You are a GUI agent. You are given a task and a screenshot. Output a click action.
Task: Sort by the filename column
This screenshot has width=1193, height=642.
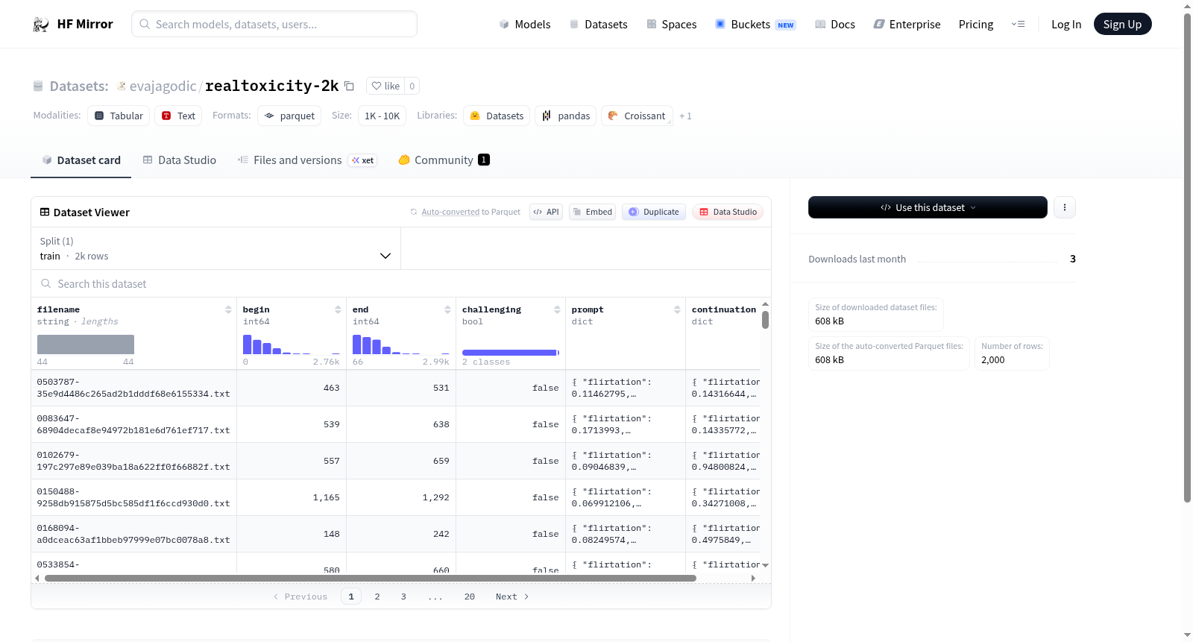point(228,309)
